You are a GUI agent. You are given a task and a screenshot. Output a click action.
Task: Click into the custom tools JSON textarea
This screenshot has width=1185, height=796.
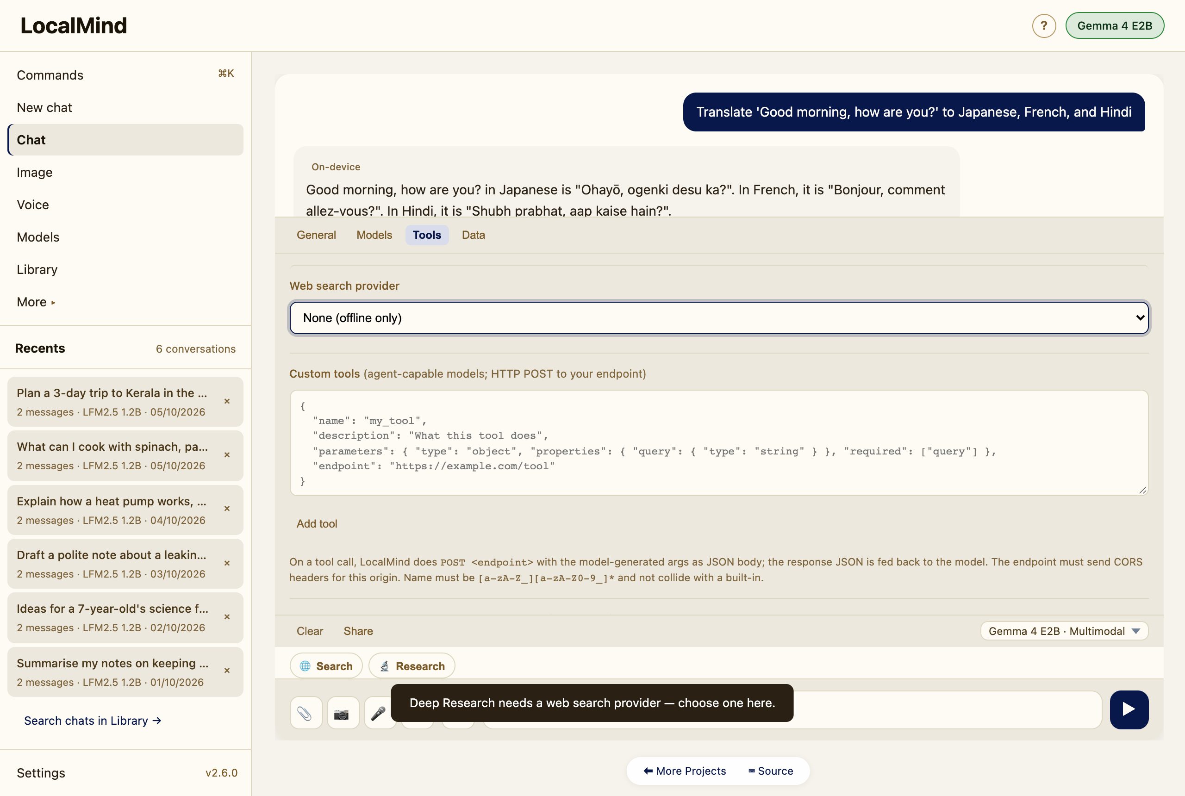pos(719,443)
